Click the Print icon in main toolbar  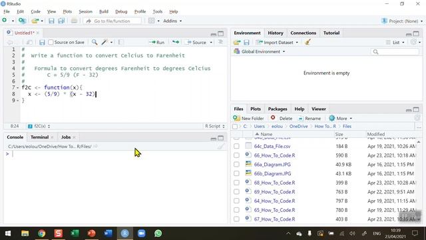click(74, 21)
